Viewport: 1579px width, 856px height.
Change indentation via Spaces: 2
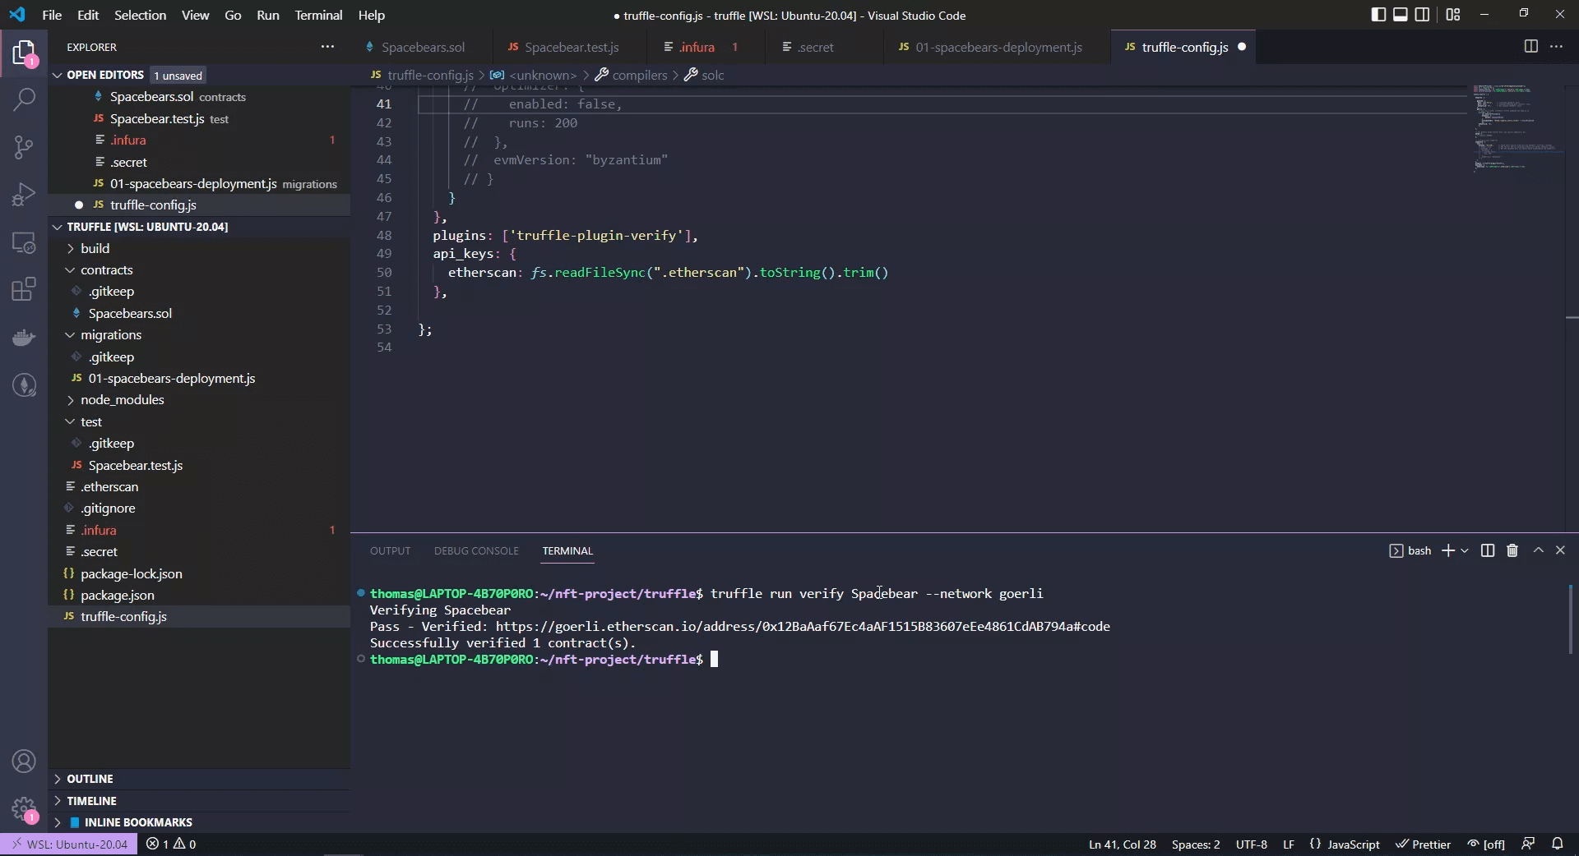[1196, 844]
